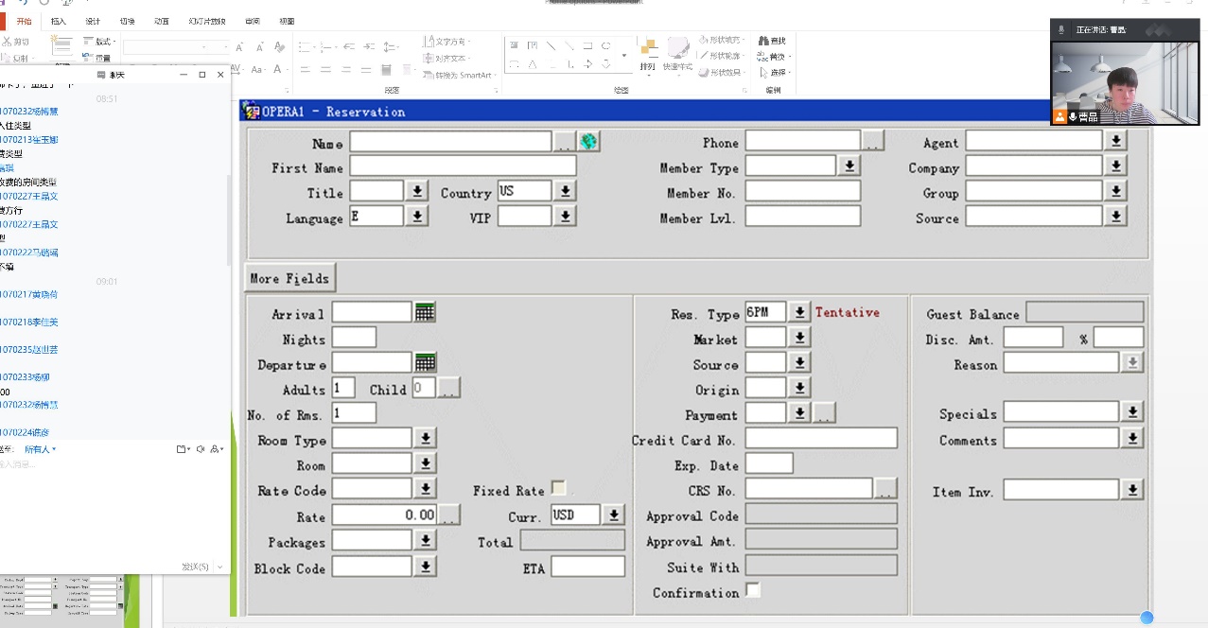This screenshot has height=628, width=1208.
Task: Switch to the 插入 ribbon tab
Action: coord(59,21)
